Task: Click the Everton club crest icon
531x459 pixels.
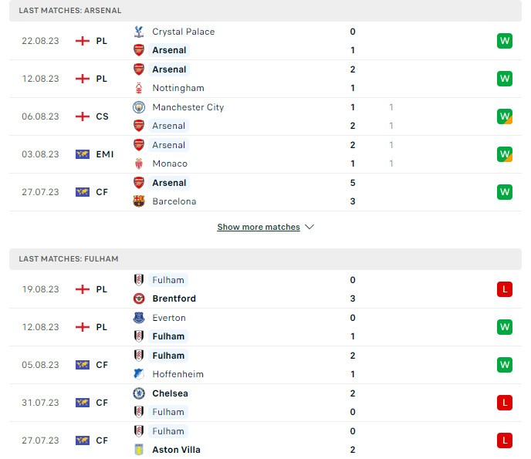Action: [x=139, y=318]
